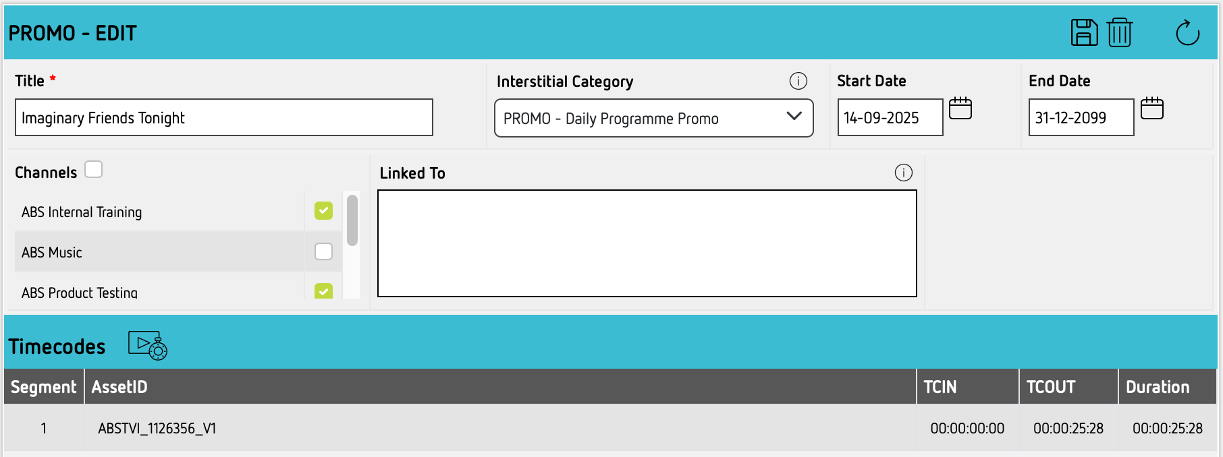
Task: Click the Interstitial Category info icon
Action: pyautogui.click(x=798, y=81)
